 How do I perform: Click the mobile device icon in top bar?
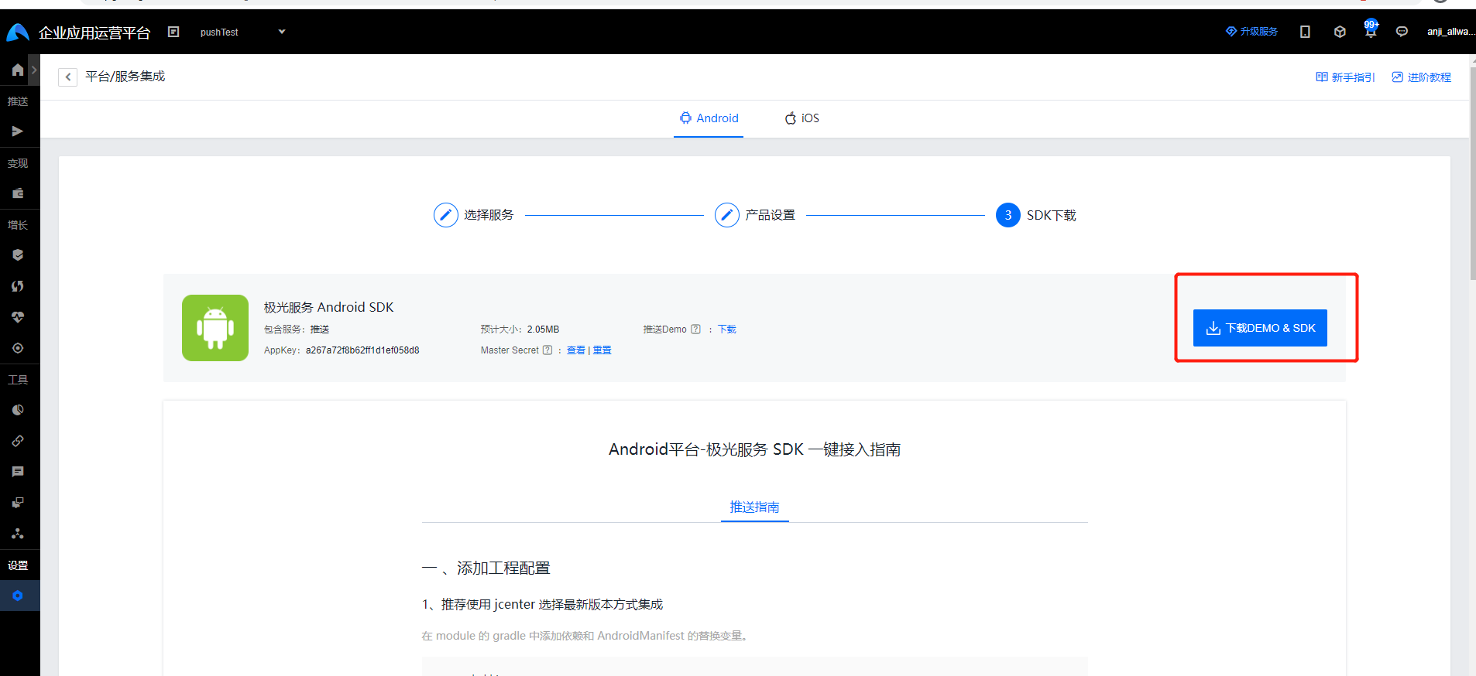(x=1305, y=32)
